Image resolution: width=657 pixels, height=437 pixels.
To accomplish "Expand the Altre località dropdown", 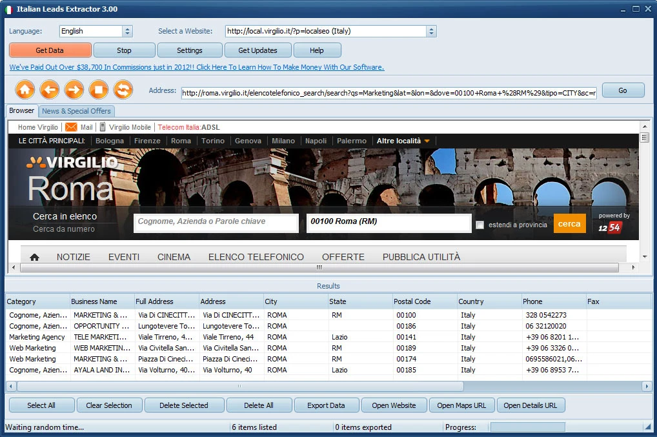I will (x=403, y=141).
